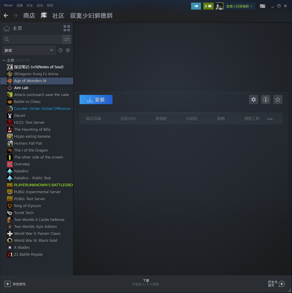Go to the 商店 tab
This screenshot has width=292, height=293.
tap(29, 16)
